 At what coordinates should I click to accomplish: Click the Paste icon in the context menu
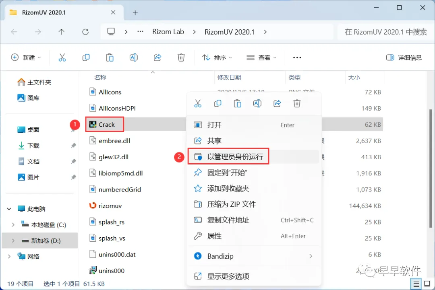[238, 104]
